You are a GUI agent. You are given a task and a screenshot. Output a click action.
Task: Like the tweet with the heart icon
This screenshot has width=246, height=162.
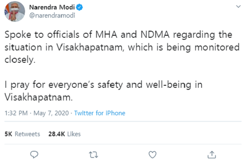153,155
